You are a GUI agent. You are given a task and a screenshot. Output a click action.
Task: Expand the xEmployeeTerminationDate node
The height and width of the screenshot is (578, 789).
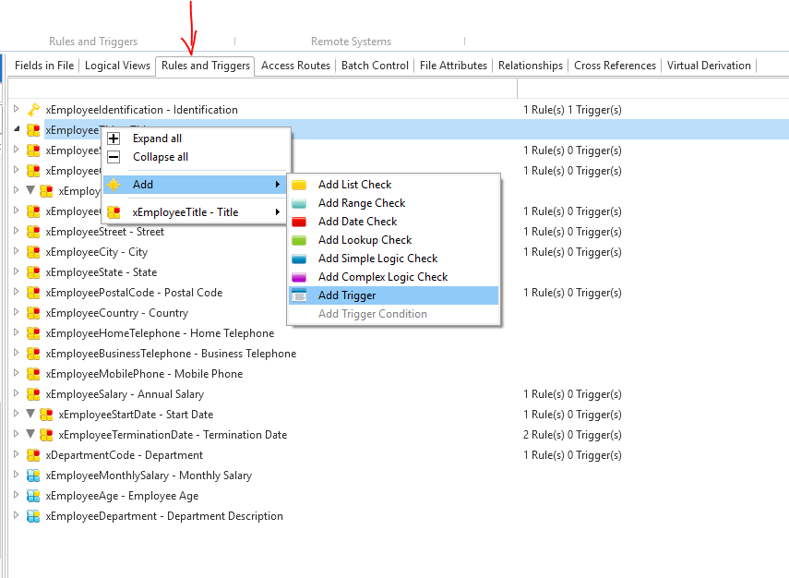16,434
